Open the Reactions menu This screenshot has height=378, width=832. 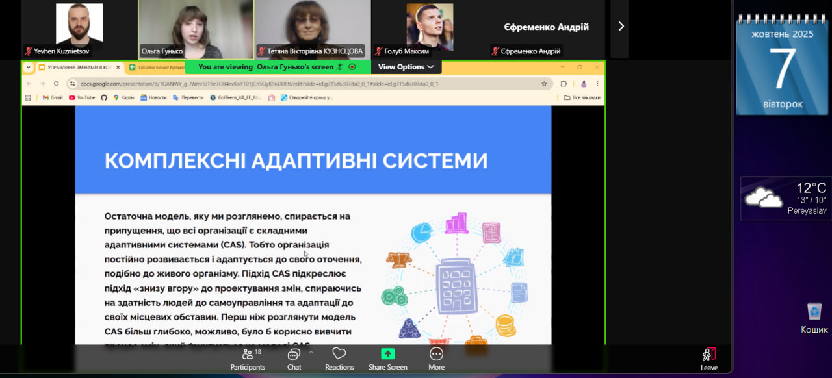tap(339, 359)
